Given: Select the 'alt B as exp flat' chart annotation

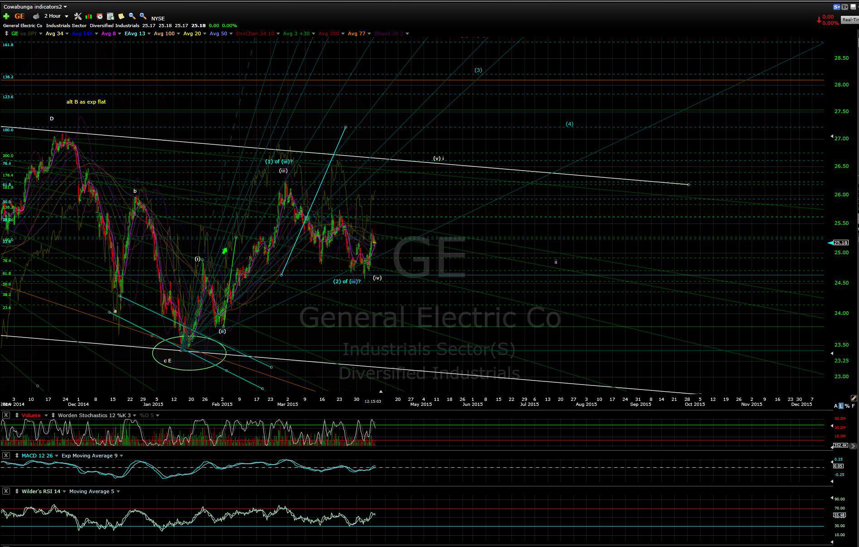Looking at the screenshot, I should pyautogui.click(x=86, y=102).
